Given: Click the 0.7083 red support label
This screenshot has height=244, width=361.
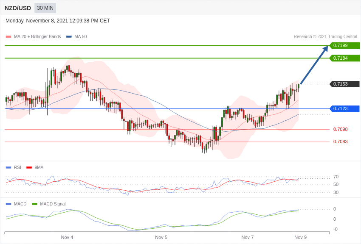Looking at the screenshot, I should pyautogui.click(x=340, y=141).
